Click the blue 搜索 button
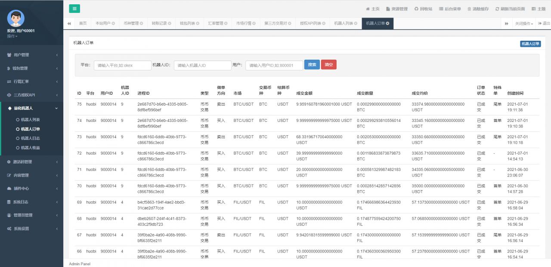 click(x=312, y=65)
